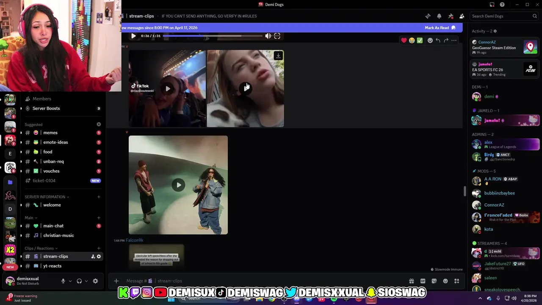Open the Help question mark icon
Viewport: 542px width, 305px height.
[x=502, y=5]
